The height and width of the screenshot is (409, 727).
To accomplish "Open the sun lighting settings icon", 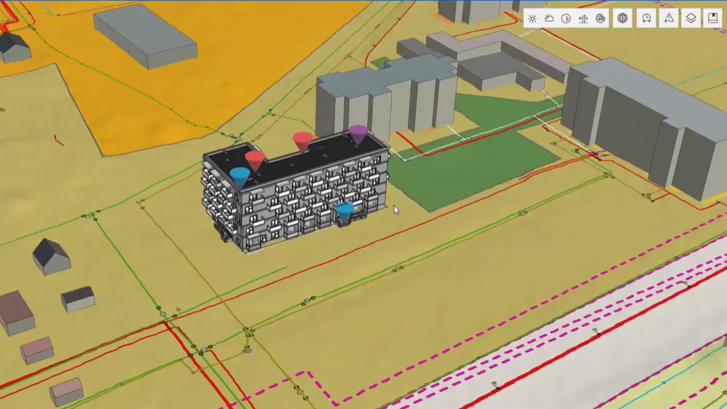I will [x=532, y=19].
